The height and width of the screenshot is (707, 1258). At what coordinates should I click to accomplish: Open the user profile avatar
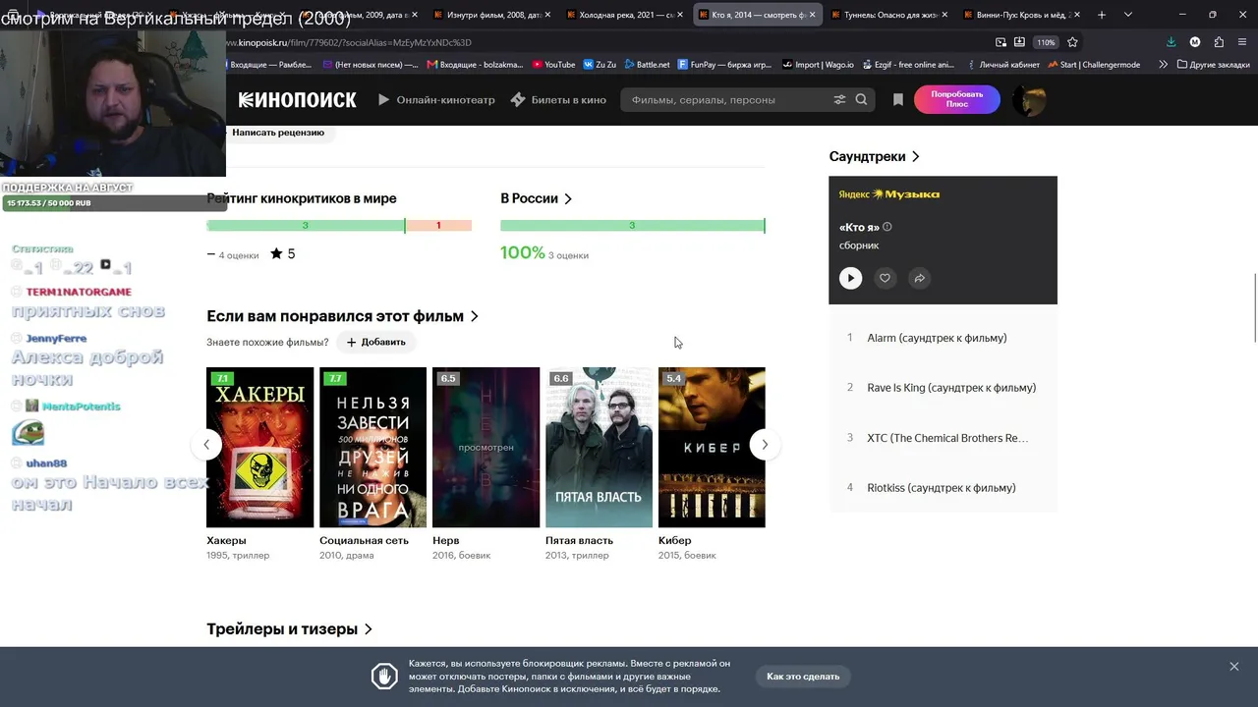(x=1029, y=99)
